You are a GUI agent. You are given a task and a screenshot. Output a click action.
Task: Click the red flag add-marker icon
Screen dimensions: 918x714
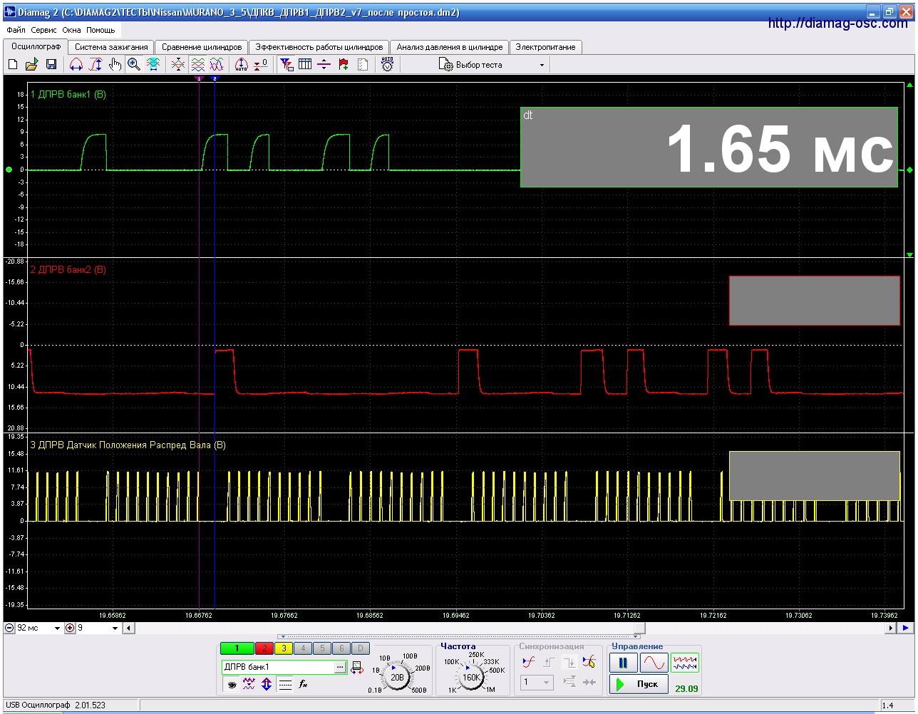(344, 65)
